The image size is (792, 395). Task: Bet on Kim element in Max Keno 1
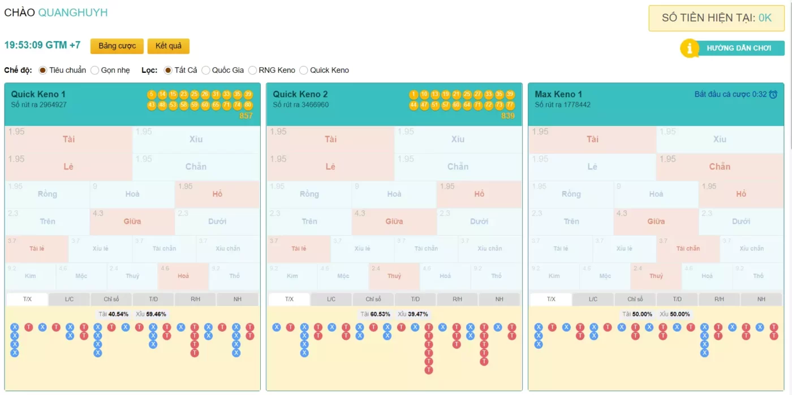pos(554,276)
